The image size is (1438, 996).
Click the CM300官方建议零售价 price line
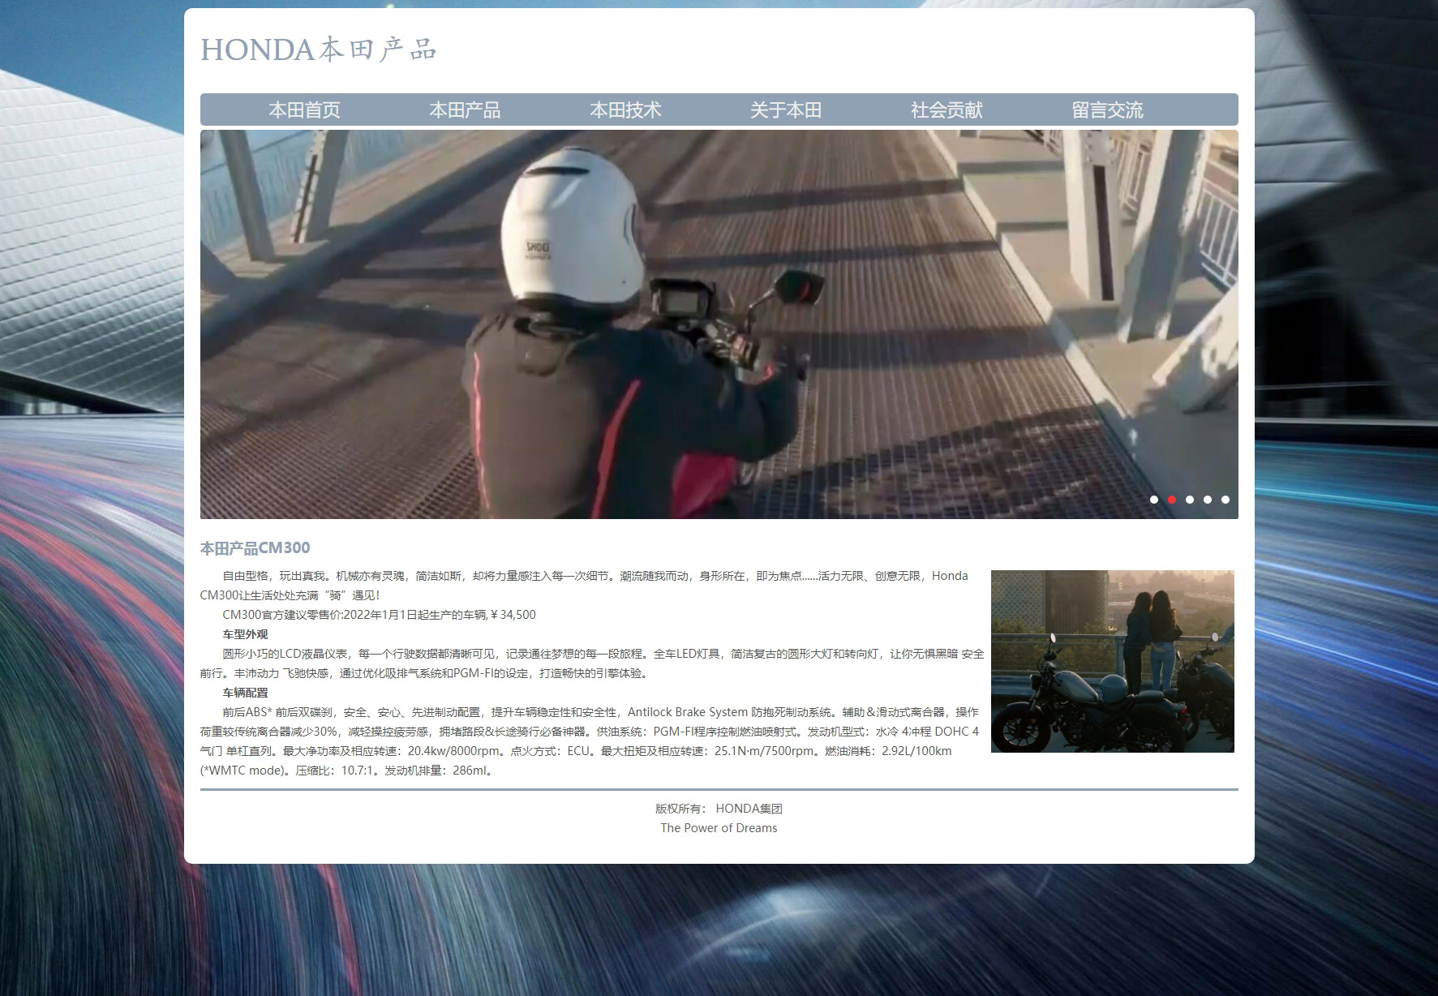(x=380, y=615)
